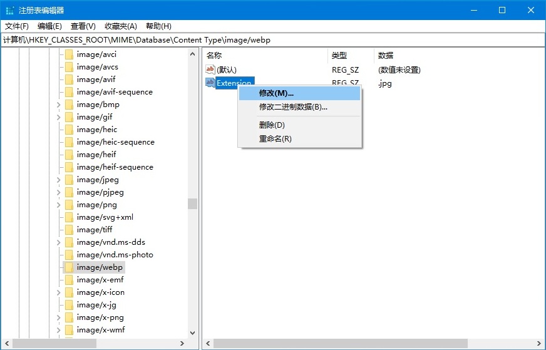Click the image/x-emf folder icon
The image size is (546, 350).
(x=69, y=280)
